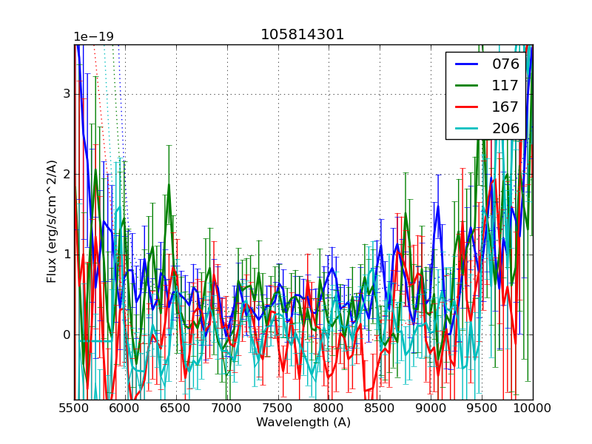Select the 206 legend label
The width and height of the screenshot is (592, 444).
click(x=505, y=128)
